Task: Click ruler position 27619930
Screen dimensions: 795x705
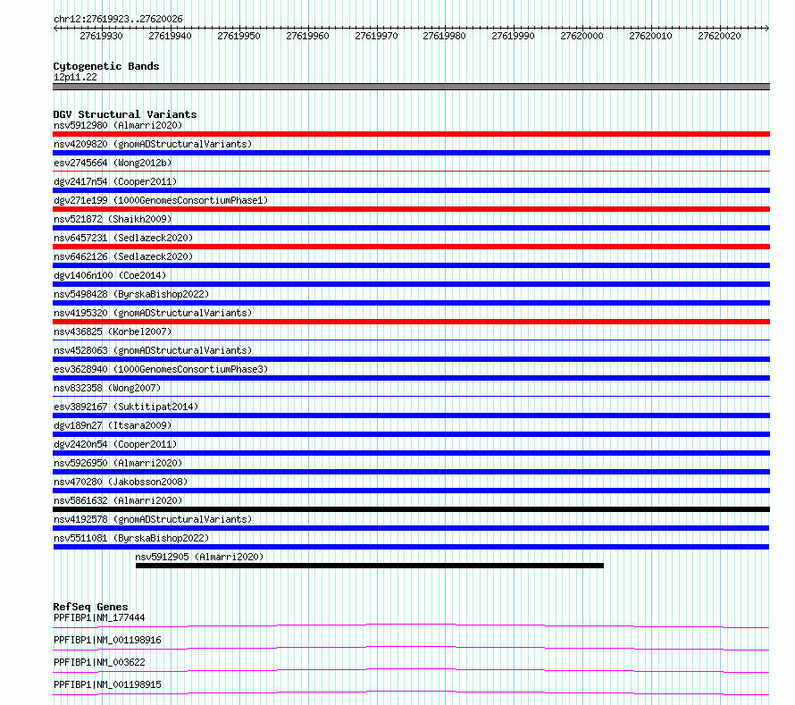Action: point(102,36)
